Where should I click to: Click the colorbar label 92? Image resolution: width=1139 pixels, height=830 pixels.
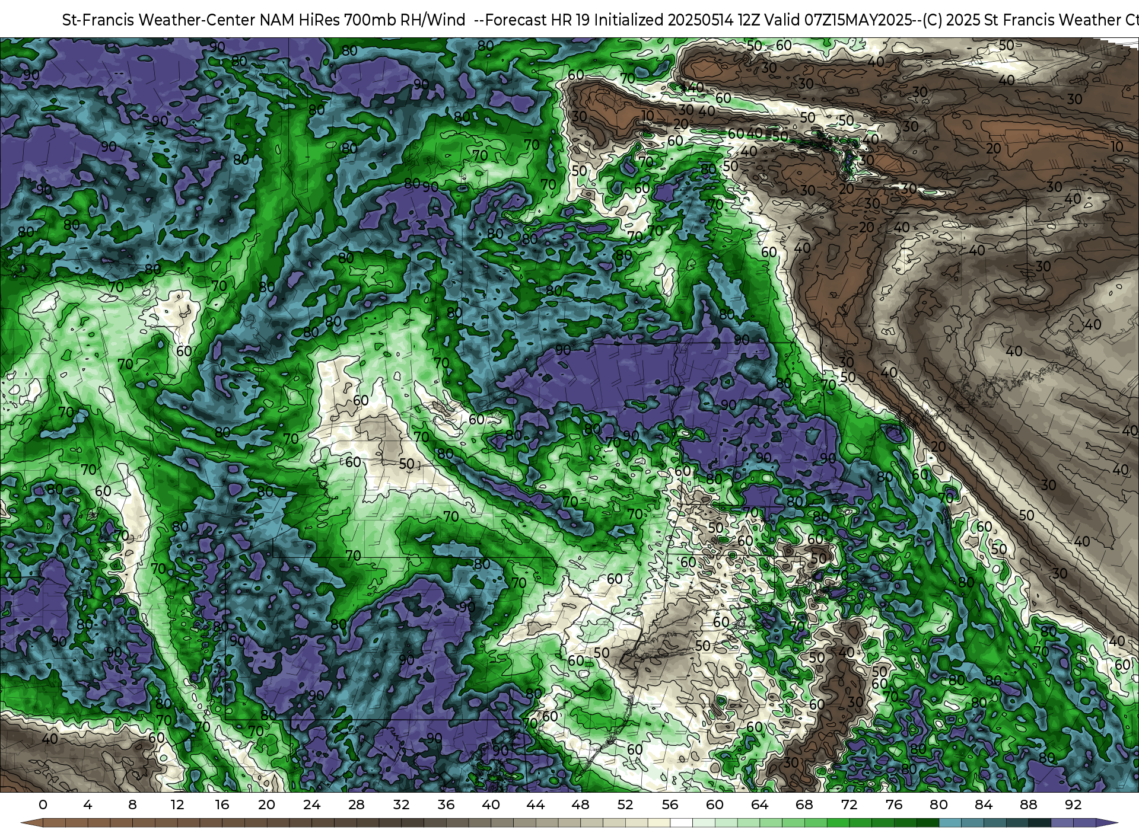pyautogui.click(x=1073, y=805)
